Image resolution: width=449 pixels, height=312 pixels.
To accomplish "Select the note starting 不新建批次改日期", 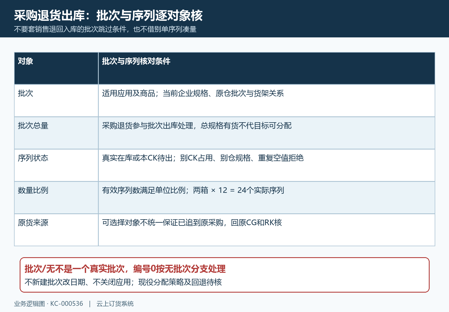I will (123, 282).
